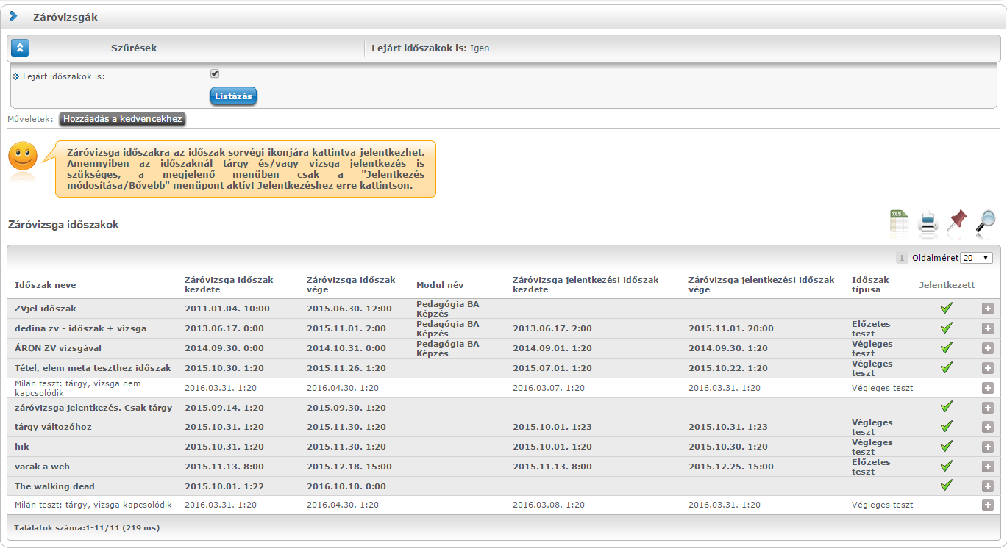
Task: Open plus menu for tárgy változóhoz row
Action: click(988, 427)
